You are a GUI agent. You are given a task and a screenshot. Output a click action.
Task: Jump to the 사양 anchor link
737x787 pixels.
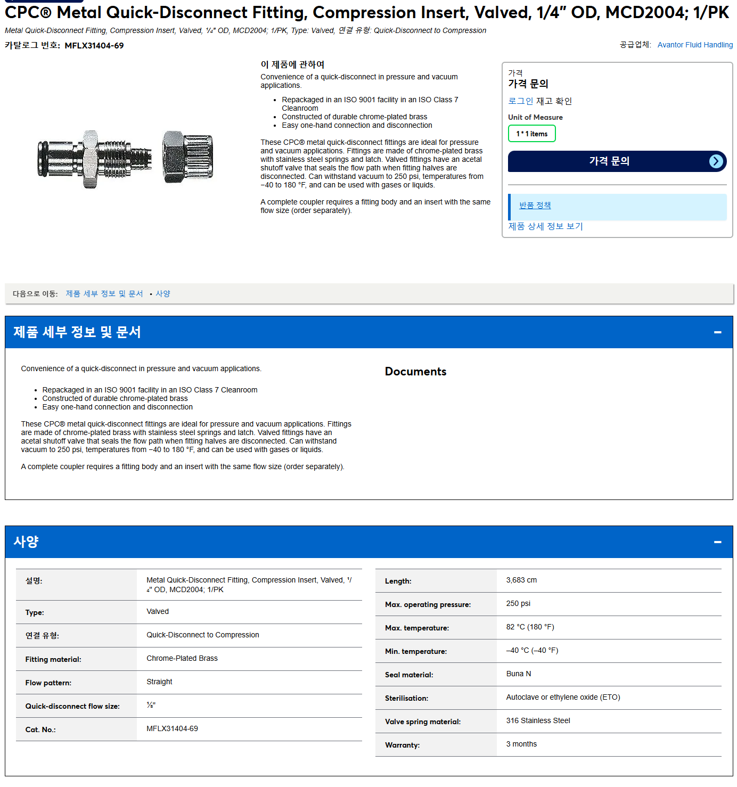163,294
